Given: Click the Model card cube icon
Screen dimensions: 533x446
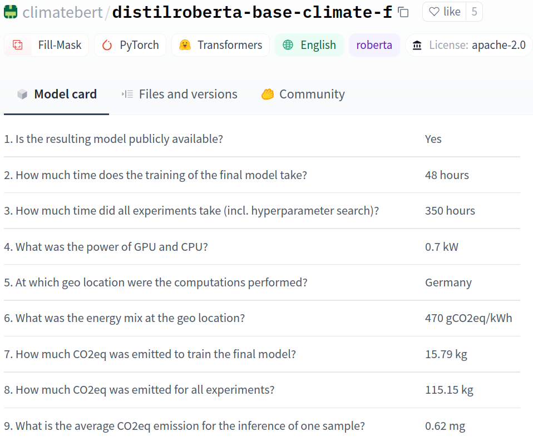Looking at the screenshot, I should tap(22, 94).
